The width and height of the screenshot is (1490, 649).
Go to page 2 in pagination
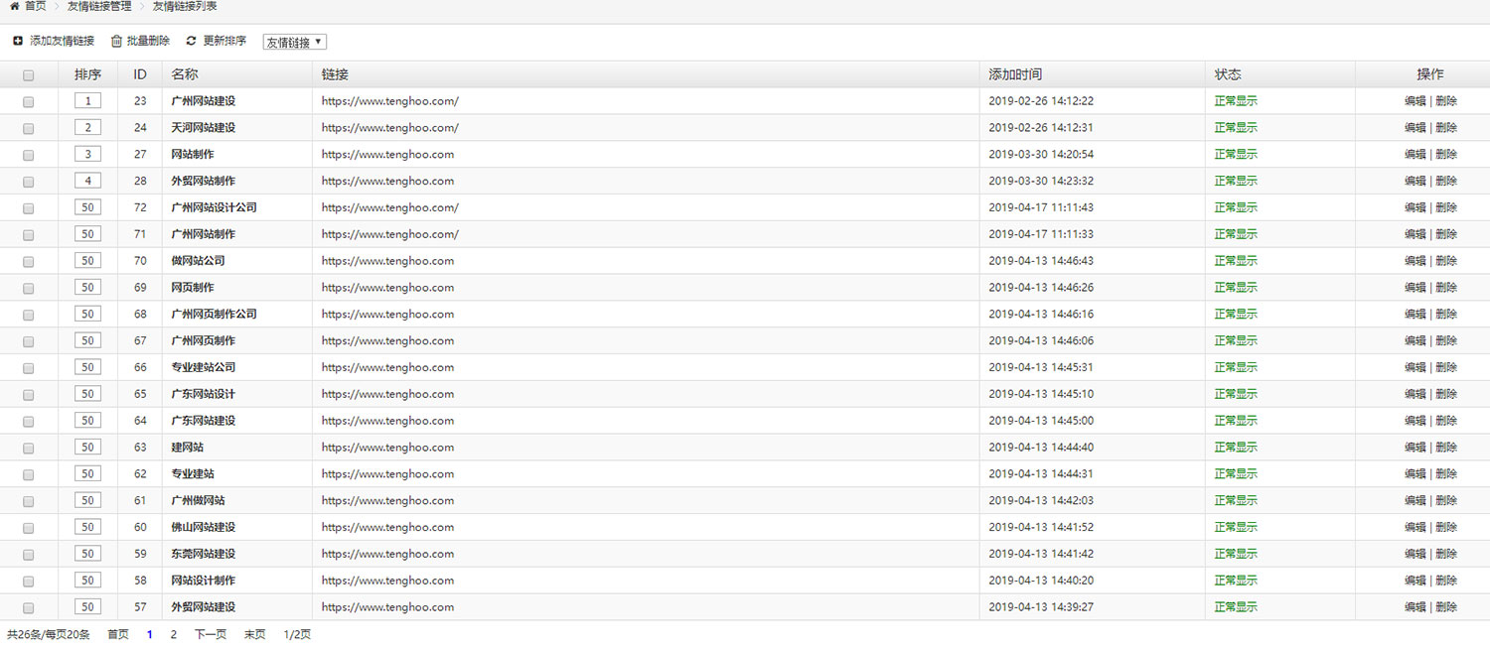point(173,634)
